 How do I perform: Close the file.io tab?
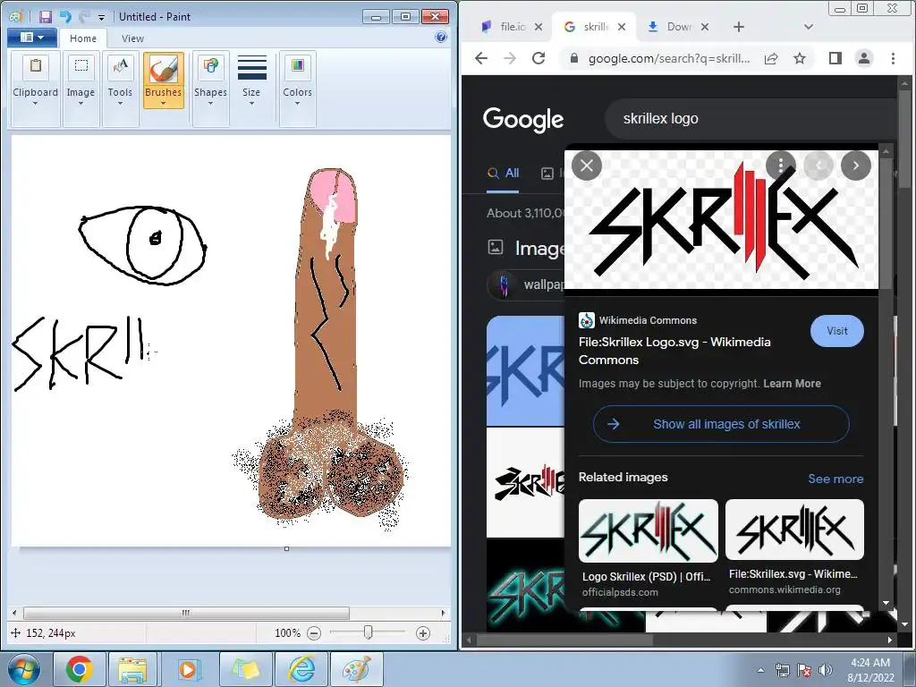click(538, 27)
